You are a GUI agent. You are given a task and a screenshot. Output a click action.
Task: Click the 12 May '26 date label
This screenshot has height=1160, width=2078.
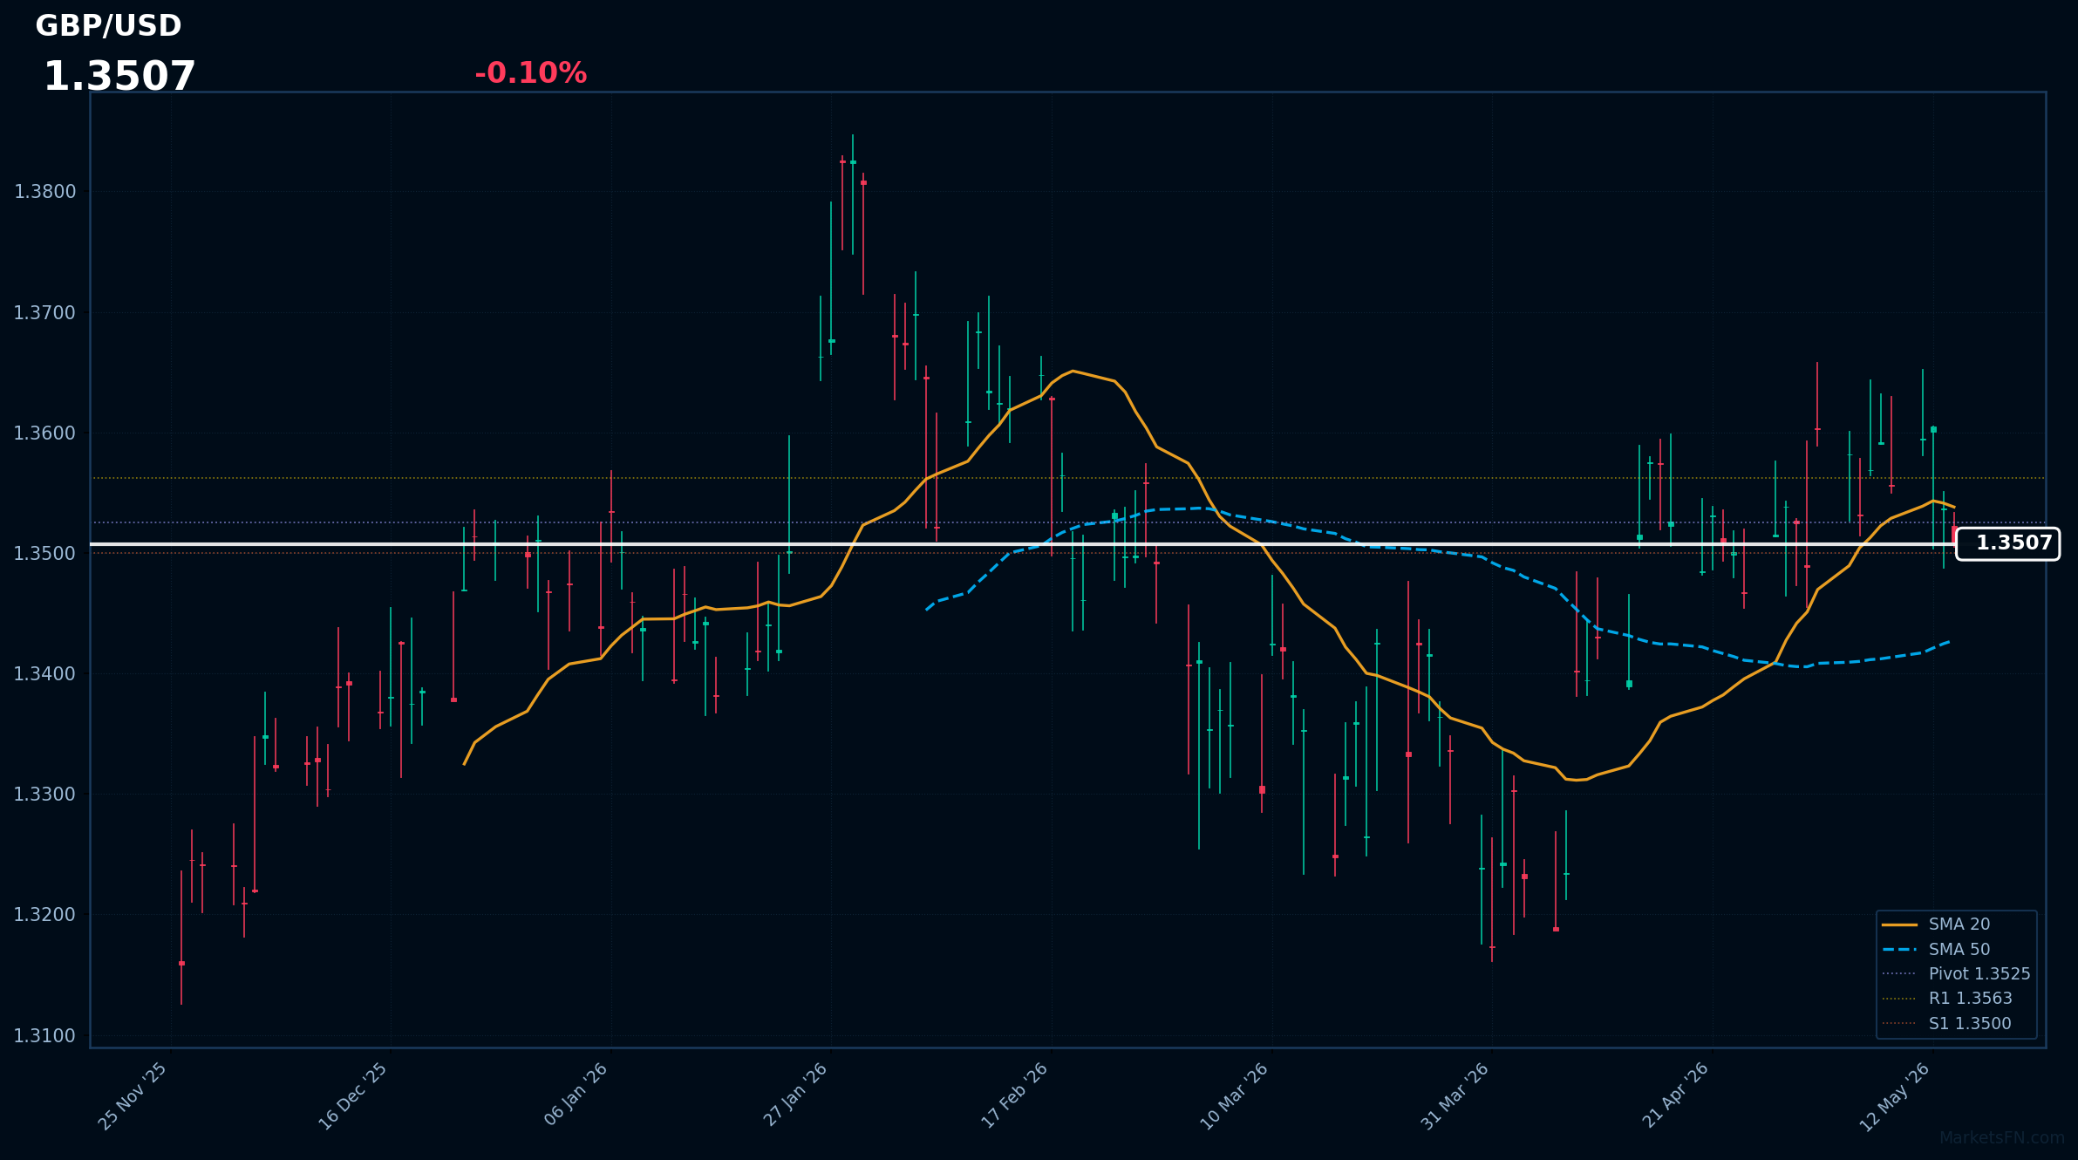coord(1896,1096)
